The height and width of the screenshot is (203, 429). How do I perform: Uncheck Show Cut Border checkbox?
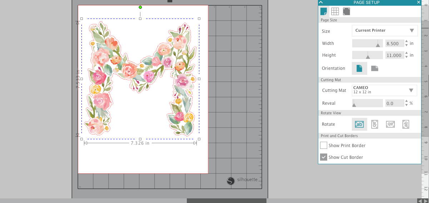324,157
